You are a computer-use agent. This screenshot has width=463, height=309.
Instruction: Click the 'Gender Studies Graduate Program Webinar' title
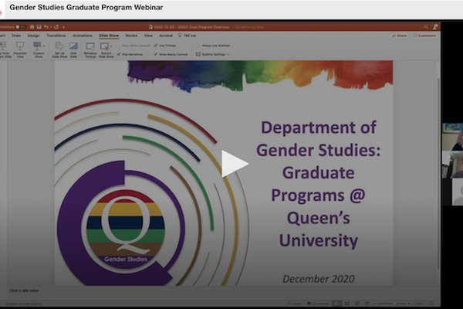[86, 8]
